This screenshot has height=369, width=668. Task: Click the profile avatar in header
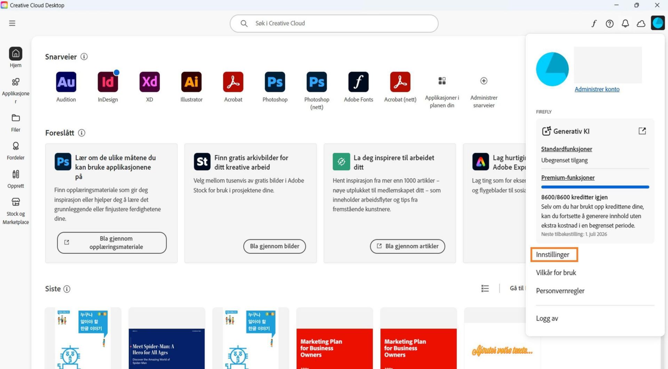(x=658, y=23)
